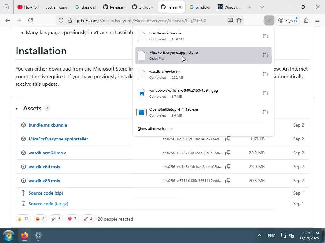Open the Windows Start button

pos(9,235)
